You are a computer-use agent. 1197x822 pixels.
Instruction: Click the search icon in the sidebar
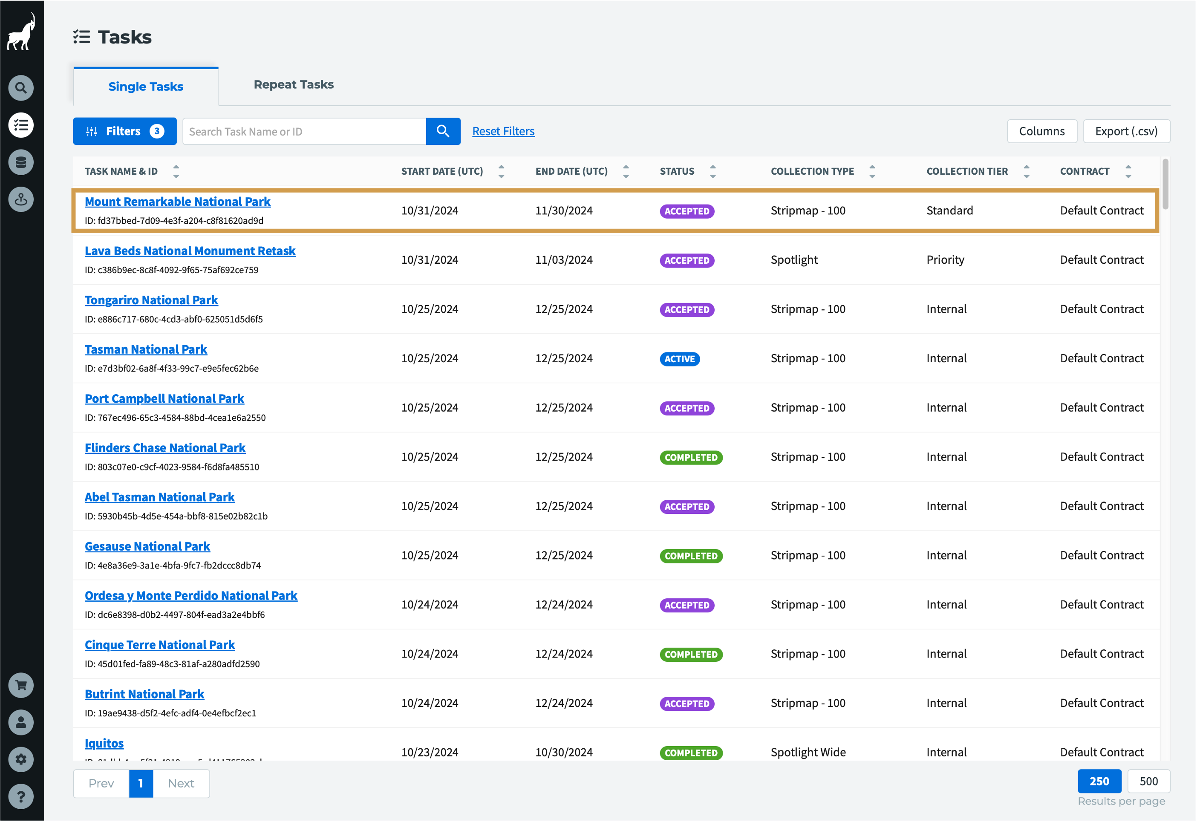(21, 88)
